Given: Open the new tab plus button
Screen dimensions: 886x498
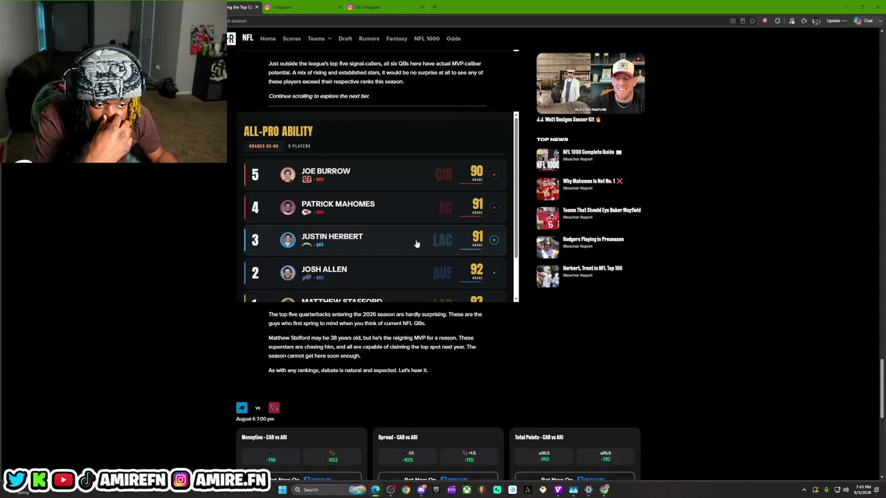Looking at the screenshot, I should pyautogui.click(x=435, y=7).
